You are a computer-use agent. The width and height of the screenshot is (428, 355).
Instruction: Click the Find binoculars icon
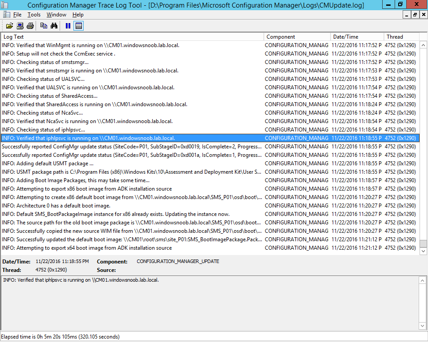[54, 26]
